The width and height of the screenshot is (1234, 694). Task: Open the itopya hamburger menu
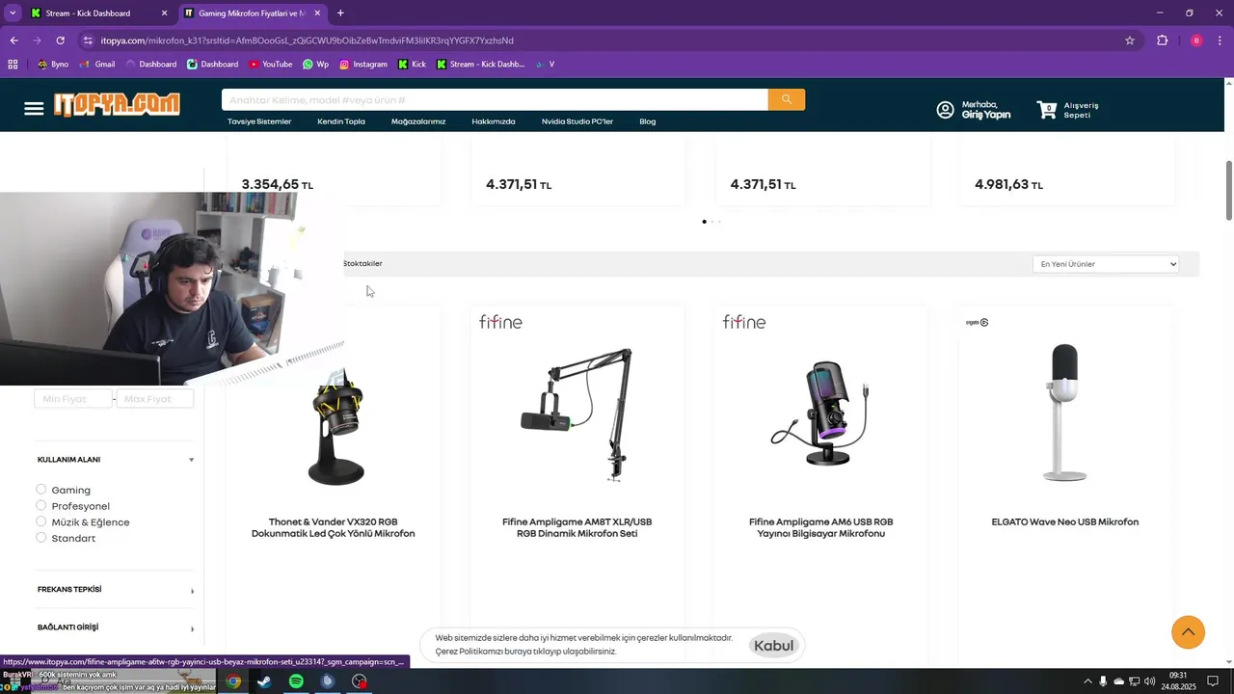pos(34,108)
